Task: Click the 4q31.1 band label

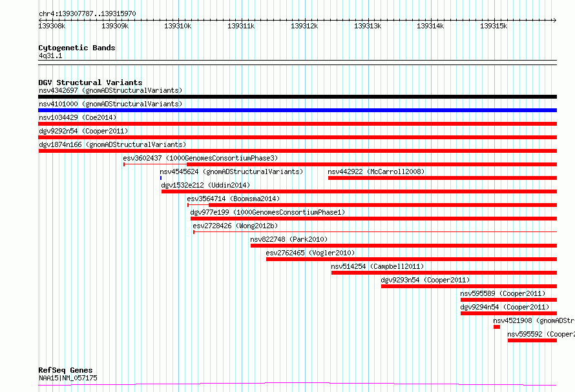Action: point(50,56)
